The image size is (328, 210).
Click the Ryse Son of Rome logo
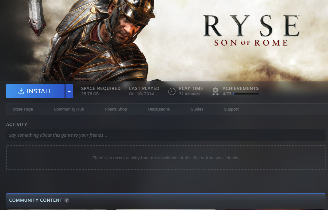[x=251, y=30]
